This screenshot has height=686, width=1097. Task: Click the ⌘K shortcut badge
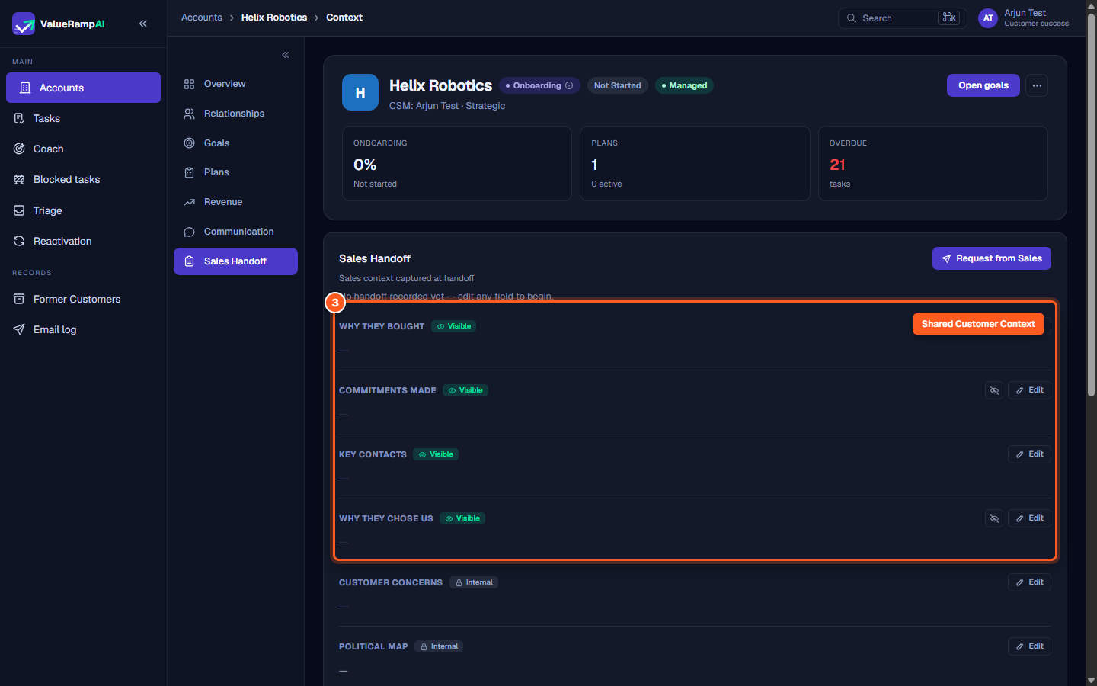point(948,18)
